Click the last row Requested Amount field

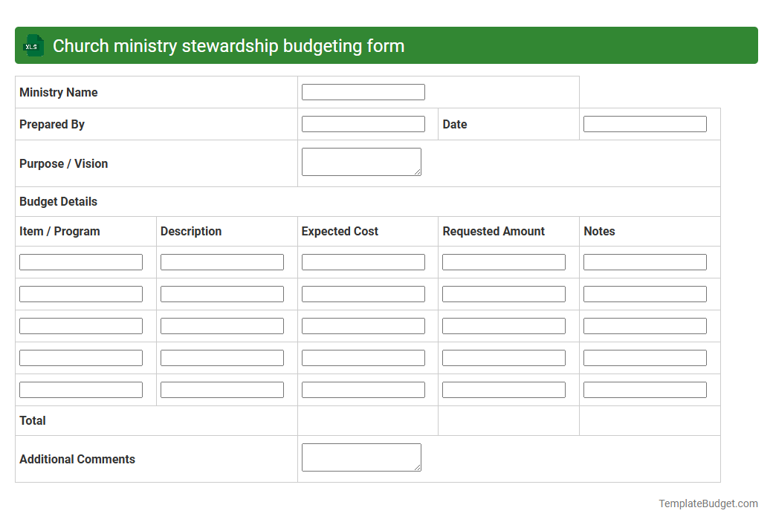point(503,389)
